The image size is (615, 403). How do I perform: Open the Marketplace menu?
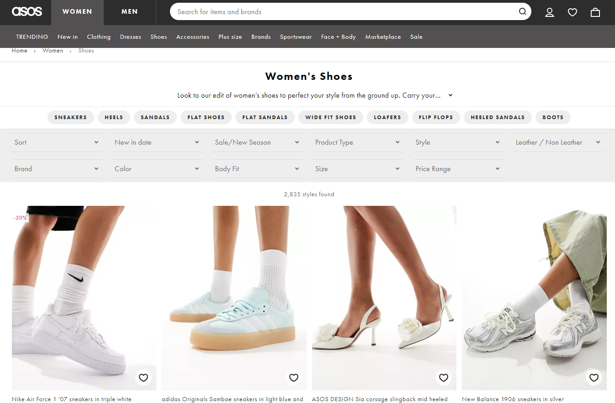tap(383, 37)
